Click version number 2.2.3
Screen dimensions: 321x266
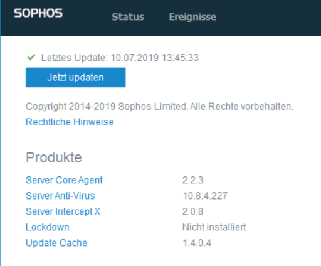pos(192,180)
